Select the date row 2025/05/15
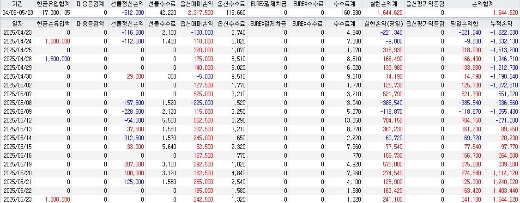Viewport: 520px width, 203px height. pos(17,147)
